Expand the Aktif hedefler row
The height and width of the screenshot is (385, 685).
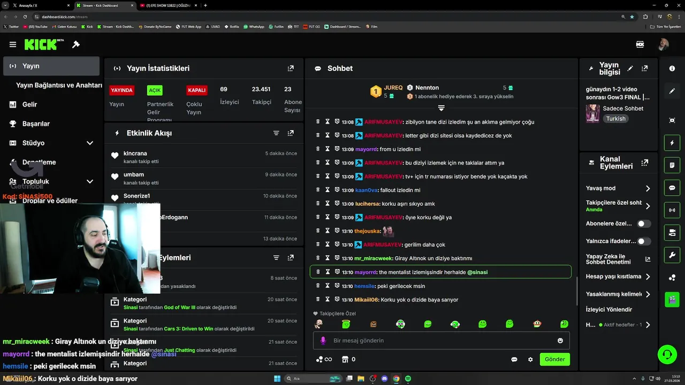coord(619,325)
